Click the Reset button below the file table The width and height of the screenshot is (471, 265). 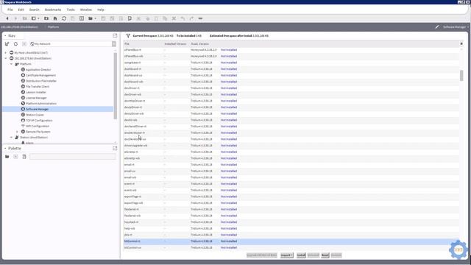coord(325,255)
